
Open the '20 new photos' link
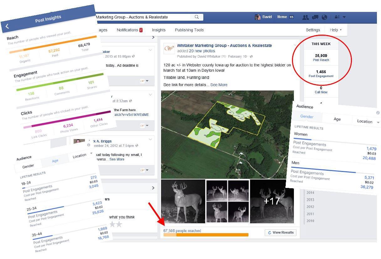202,51
